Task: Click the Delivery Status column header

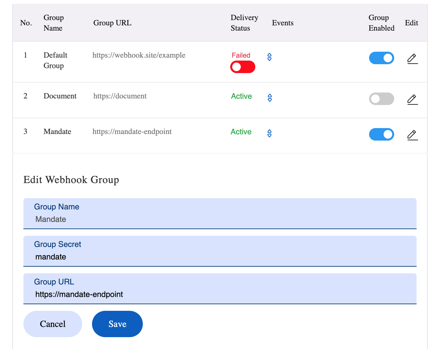Action: (x=244, y=23)
